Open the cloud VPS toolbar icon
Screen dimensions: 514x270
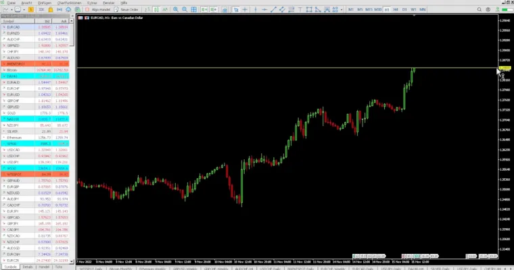pyautogui.click(x=68, y=9)
